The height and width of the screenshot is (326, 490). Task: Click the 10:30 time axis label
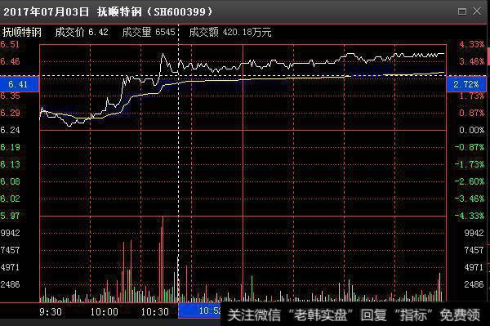pyautogui.click(x=154, y=312)
